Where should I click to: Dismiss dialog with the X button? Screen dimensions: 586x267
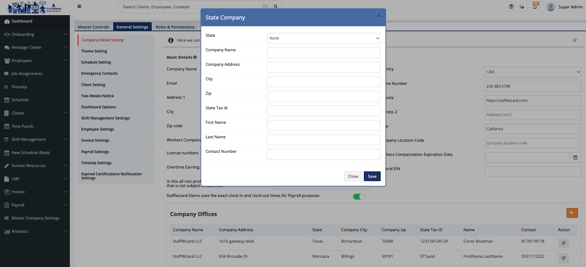point(379,16)
